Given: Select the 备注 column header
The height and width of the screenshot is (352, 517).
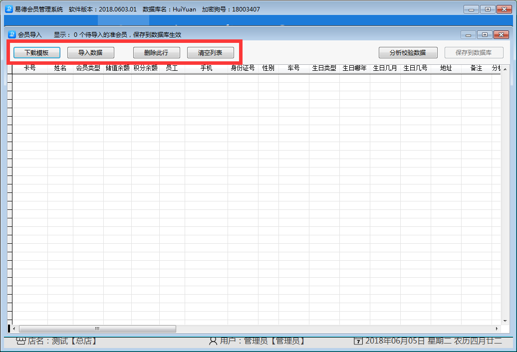Looking at the screenshot, I should [x=476, y=68].
